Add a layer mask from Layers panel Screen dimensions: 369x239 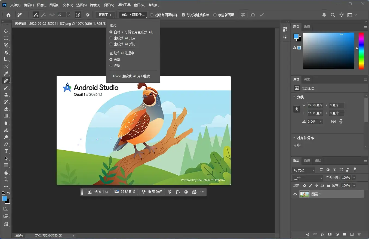[x=330, y=234]
